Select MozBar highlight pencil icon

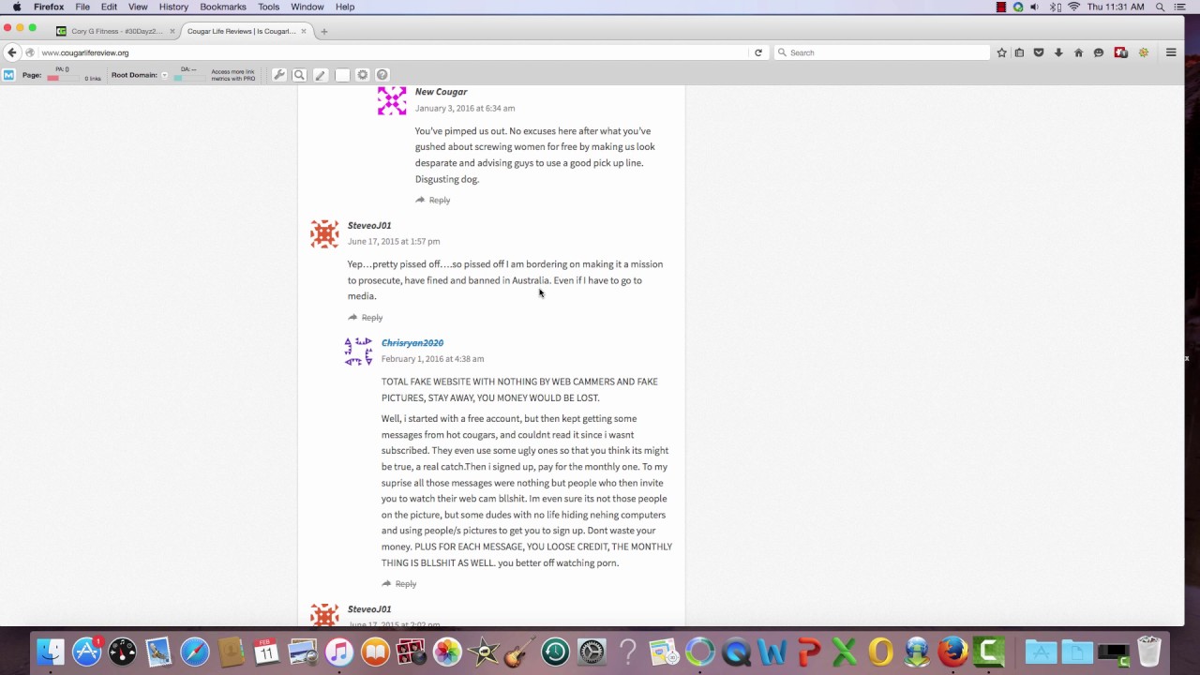click(321, 75)
